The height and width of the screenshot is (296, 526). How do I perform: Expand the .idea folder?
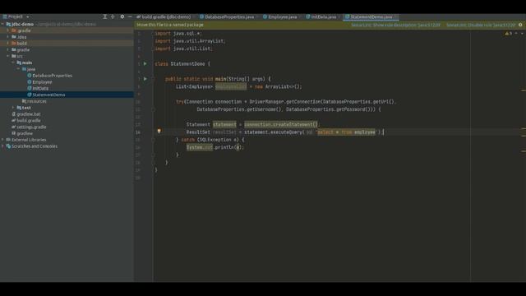8,37
